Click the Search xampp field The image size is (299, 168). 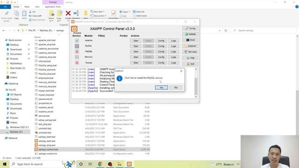[263, 30]
